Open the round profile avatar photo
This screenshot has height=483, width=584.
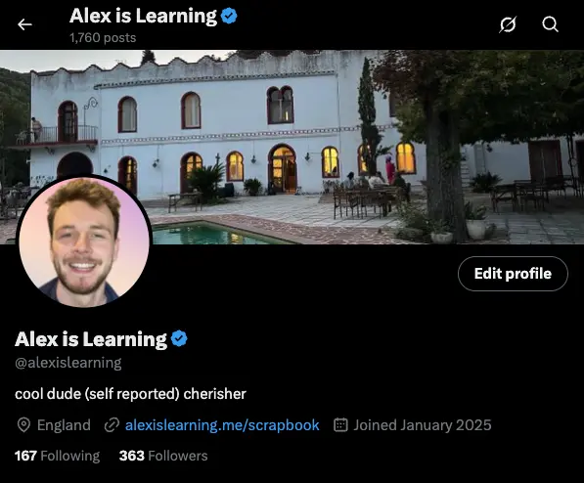click(84, 242)
